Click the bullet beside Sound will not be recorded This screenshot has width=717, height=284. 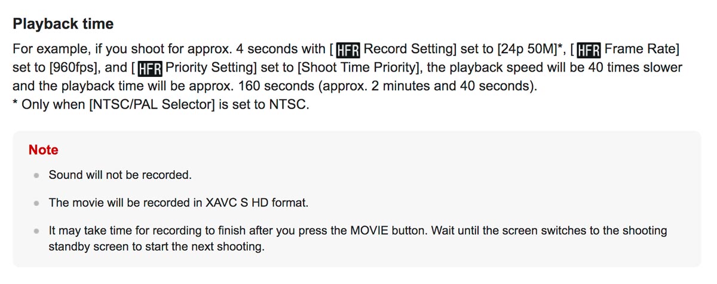(x=36, y=175)
